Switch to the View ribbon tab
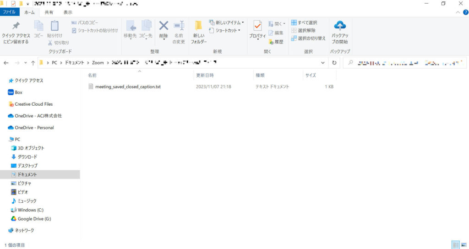Screen dimensions: 469x249 click(x=68, y=12)
